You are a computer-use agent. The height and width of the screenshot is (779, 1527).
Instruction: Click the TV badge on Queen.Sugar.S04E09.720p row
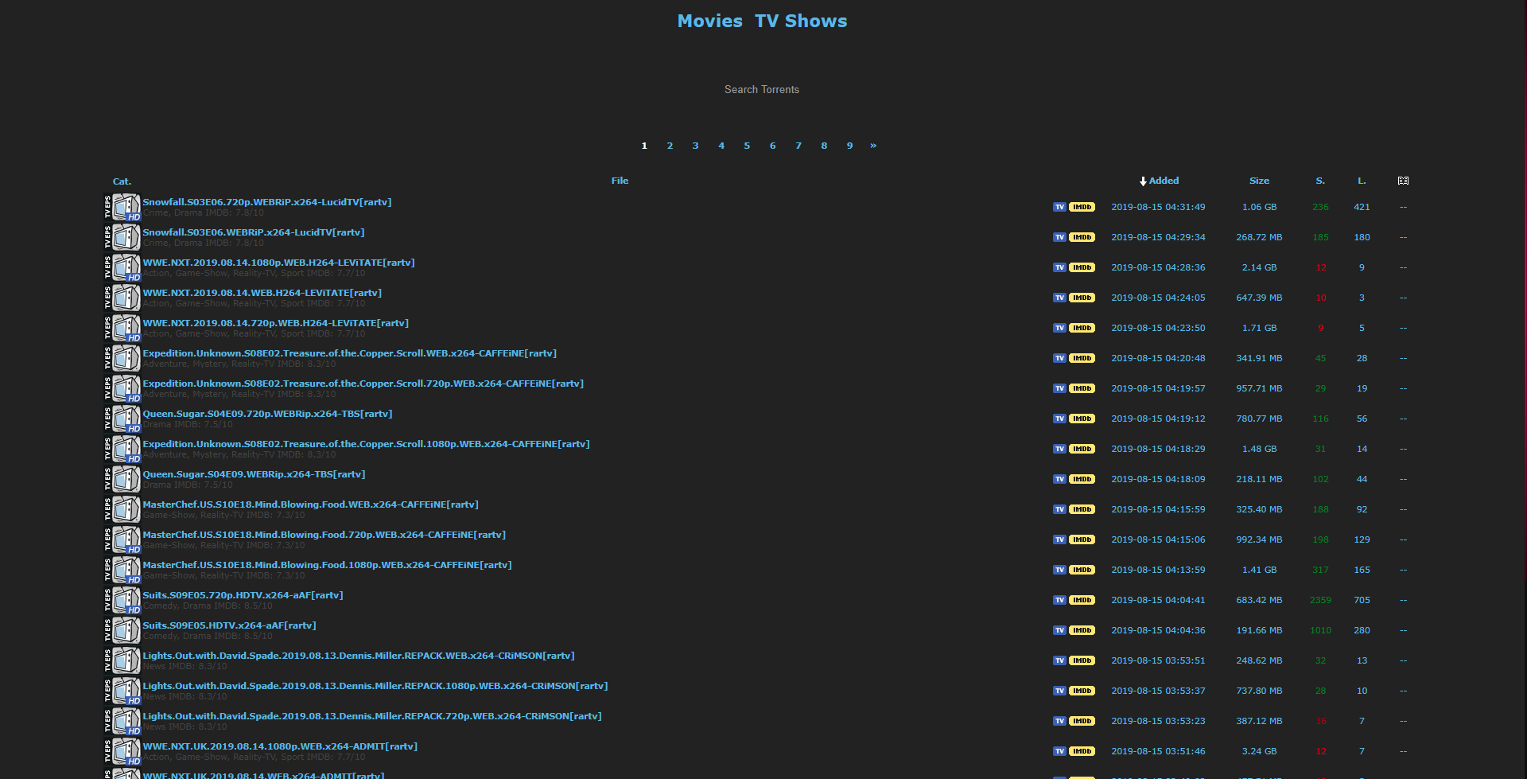click(1059, 419)
